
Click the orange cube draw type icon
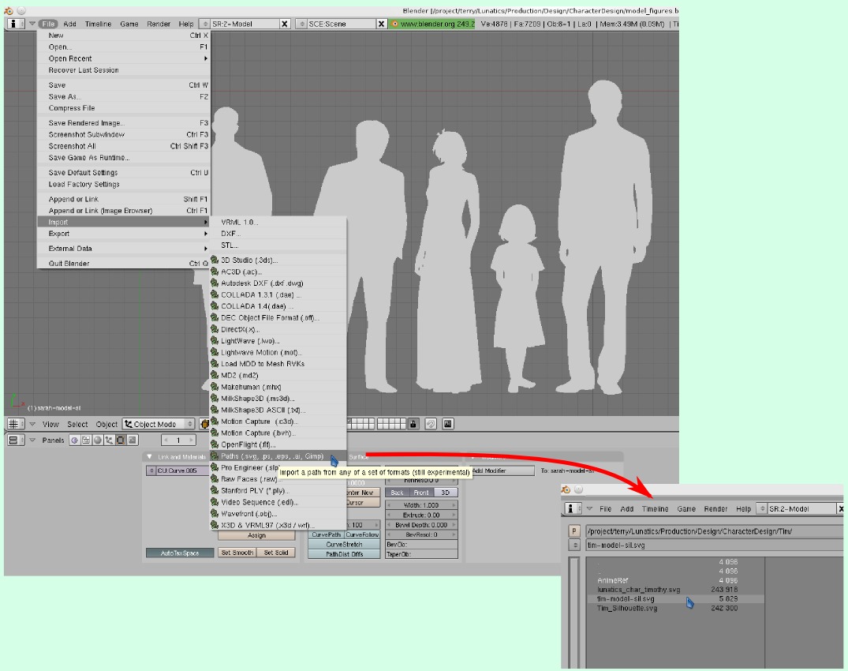204,424
